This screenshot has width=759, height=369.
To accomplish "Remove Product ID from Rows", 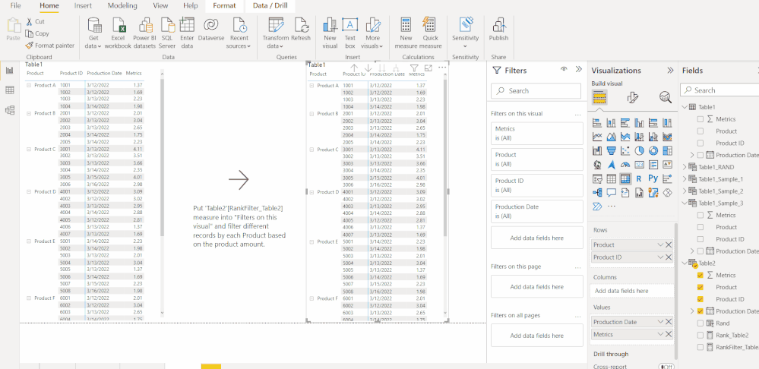I will [669, 257].
